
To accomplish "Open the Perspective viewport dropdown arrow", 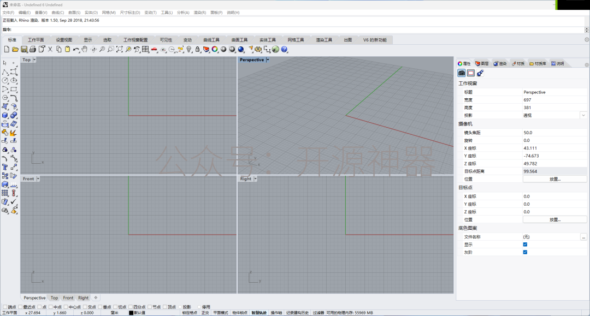I will point(268,59).
